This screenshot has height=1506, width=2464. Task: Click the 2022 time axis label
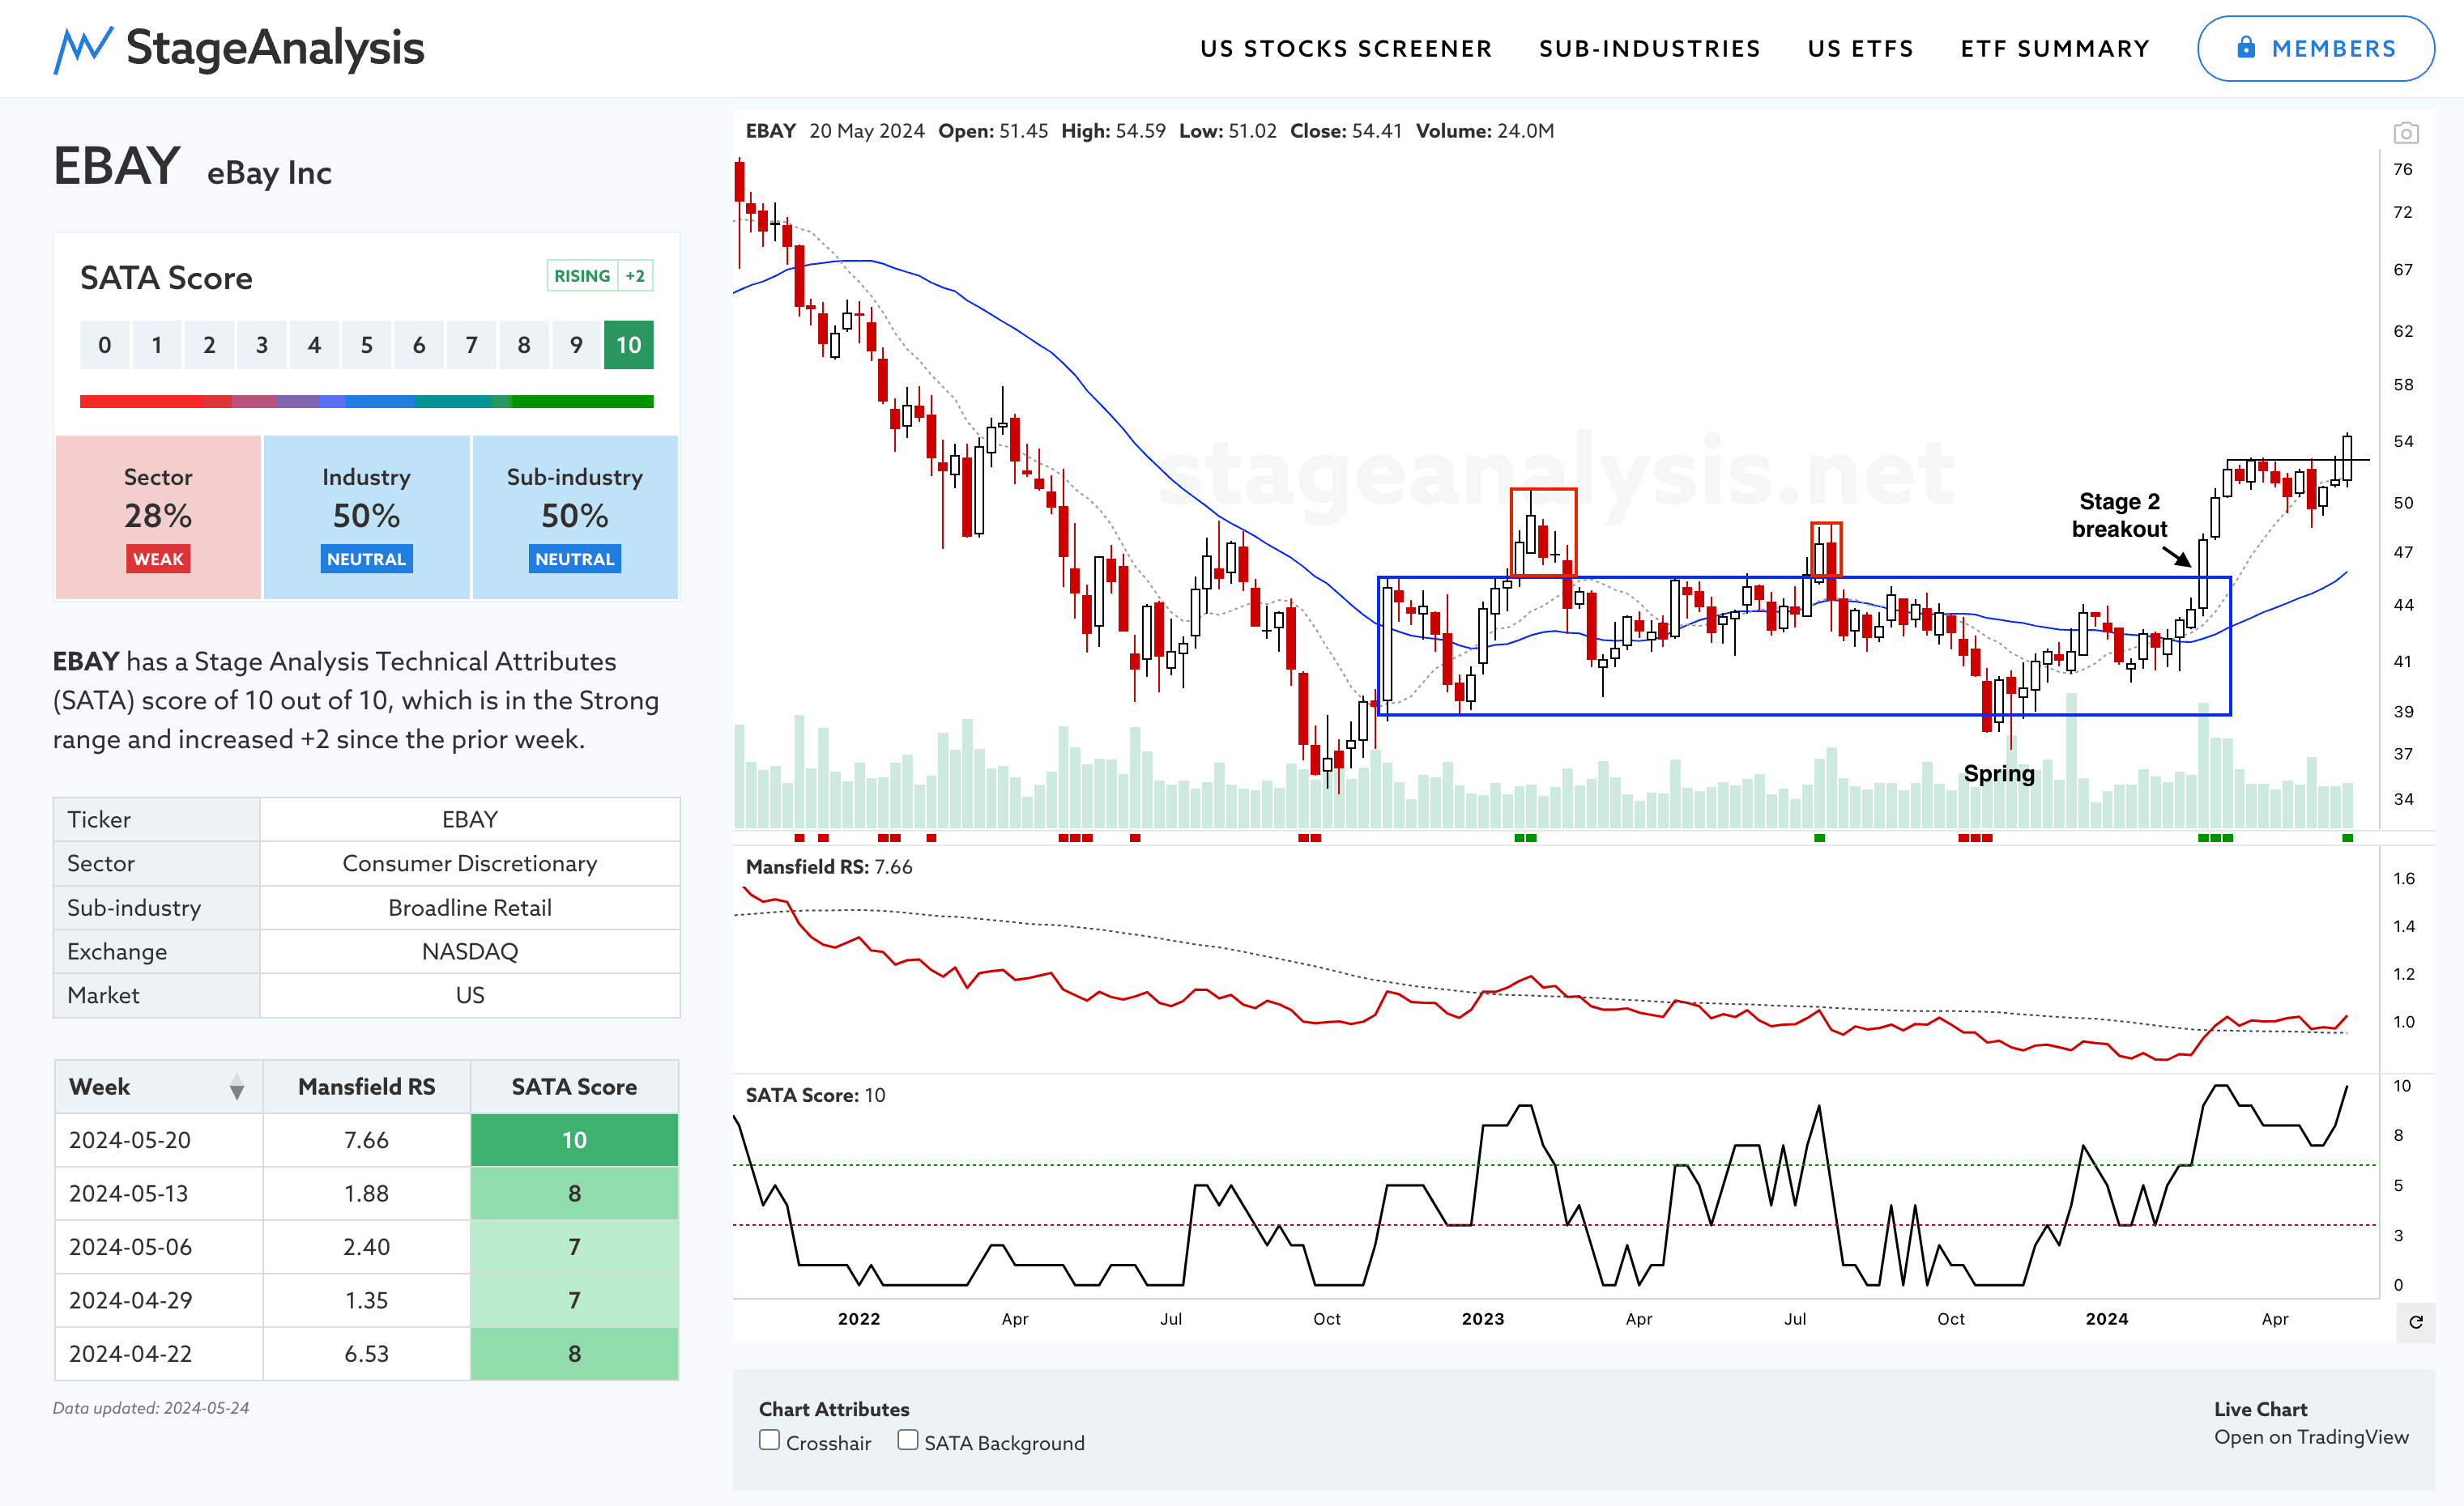[x=859, y=1319]
